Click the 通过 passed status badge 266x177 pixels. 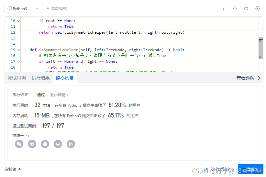tap(41, 95)
